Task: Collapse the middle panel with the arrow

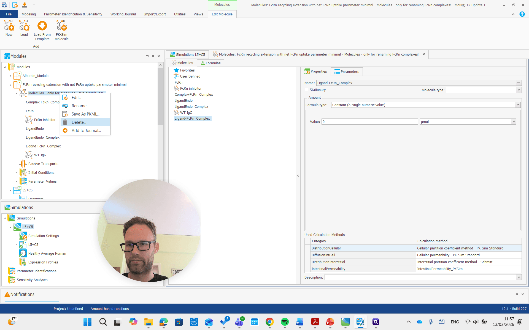Action: pyautogui.click(x=298, y=175)
